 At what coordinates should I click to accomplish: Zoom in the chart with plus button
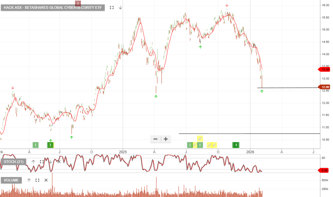coord(166,139)
